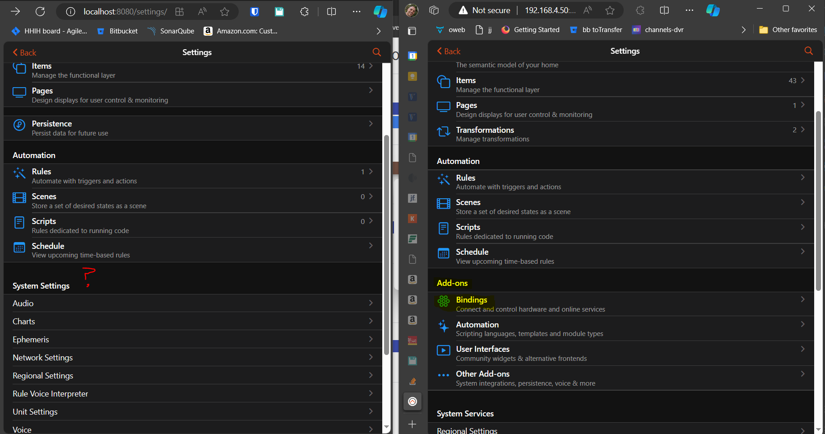The height and width of the screenshot is (434, 825).
Task: Click the Scenes filmstrip icon in left panel
Action: click(x=19, y=198)
